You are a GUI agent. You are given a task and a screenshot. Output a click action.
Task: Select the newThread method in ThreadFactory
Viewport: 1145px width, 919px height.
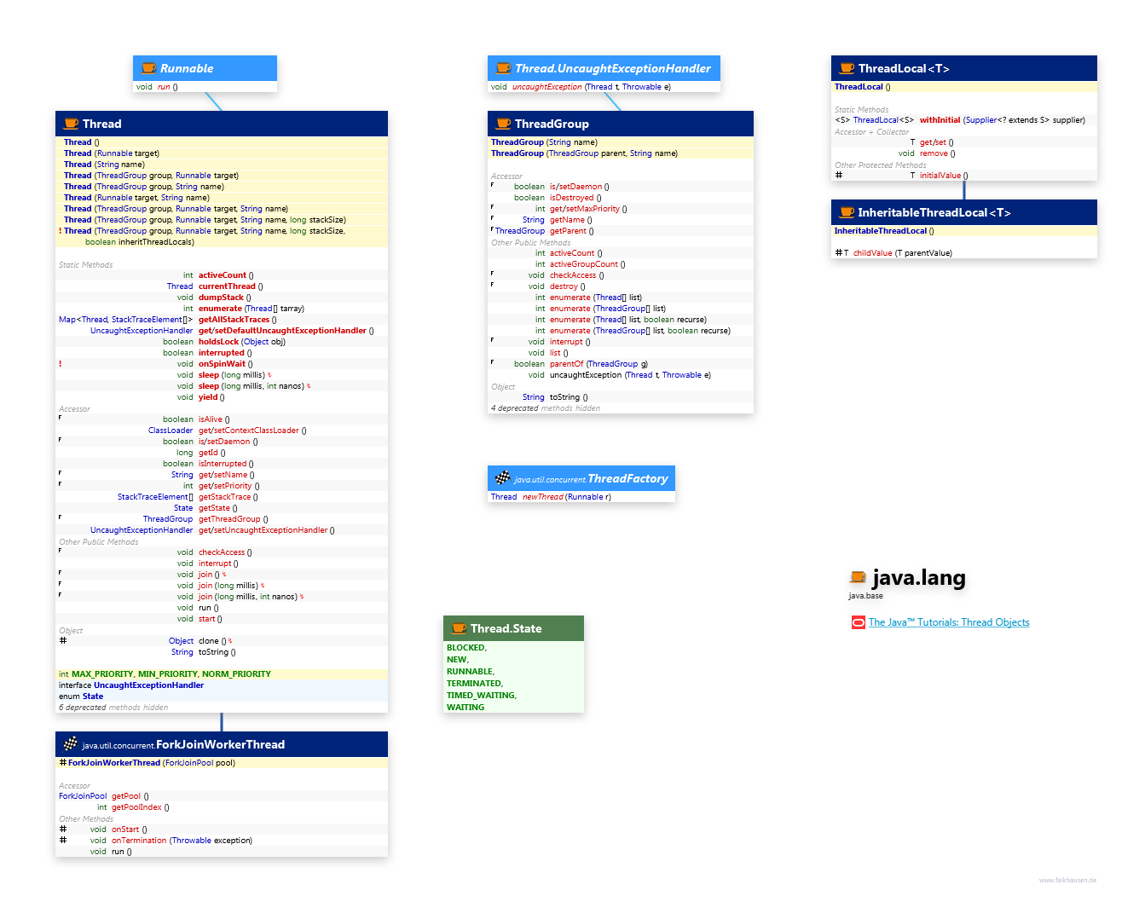542,497
